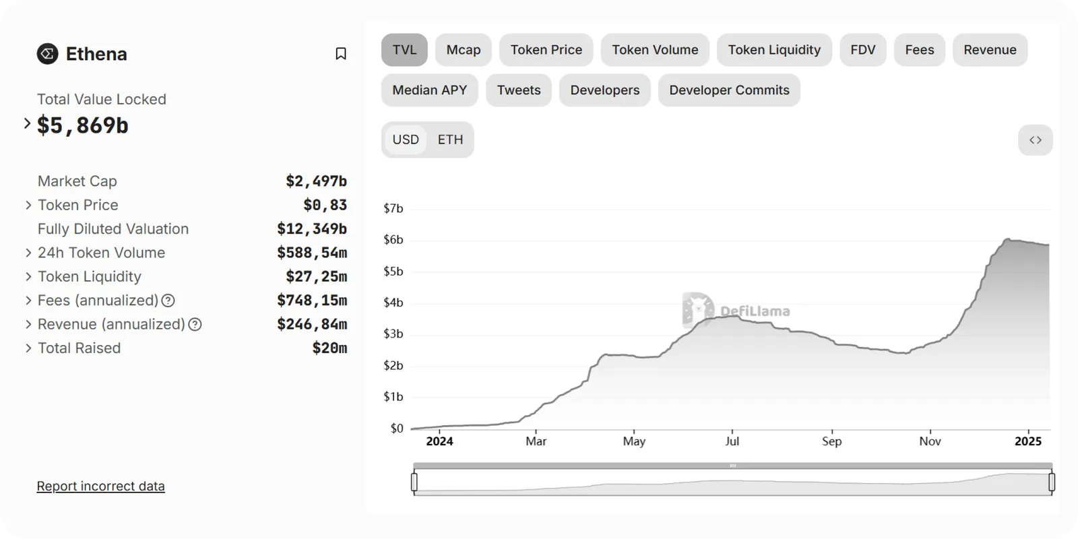Screen dimensions: 1078x539
Task: Click the DefiLlama watermark logo on the chart
Action: click(736, 310)
